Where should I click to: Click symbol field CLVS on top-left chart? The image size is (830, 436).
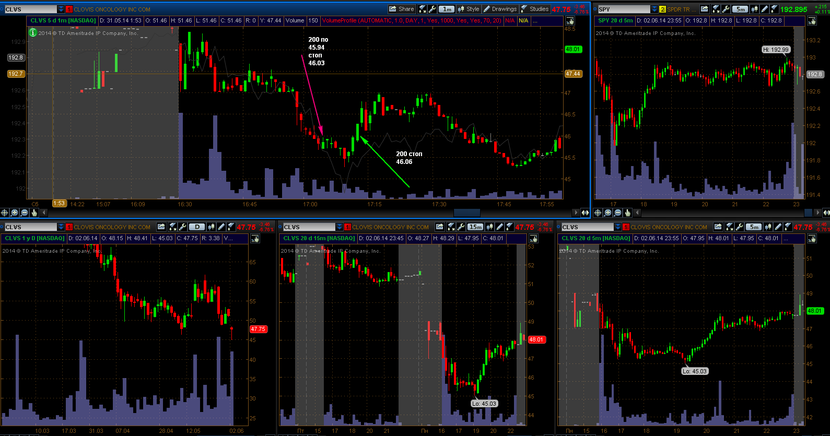(x=30, y=9)
